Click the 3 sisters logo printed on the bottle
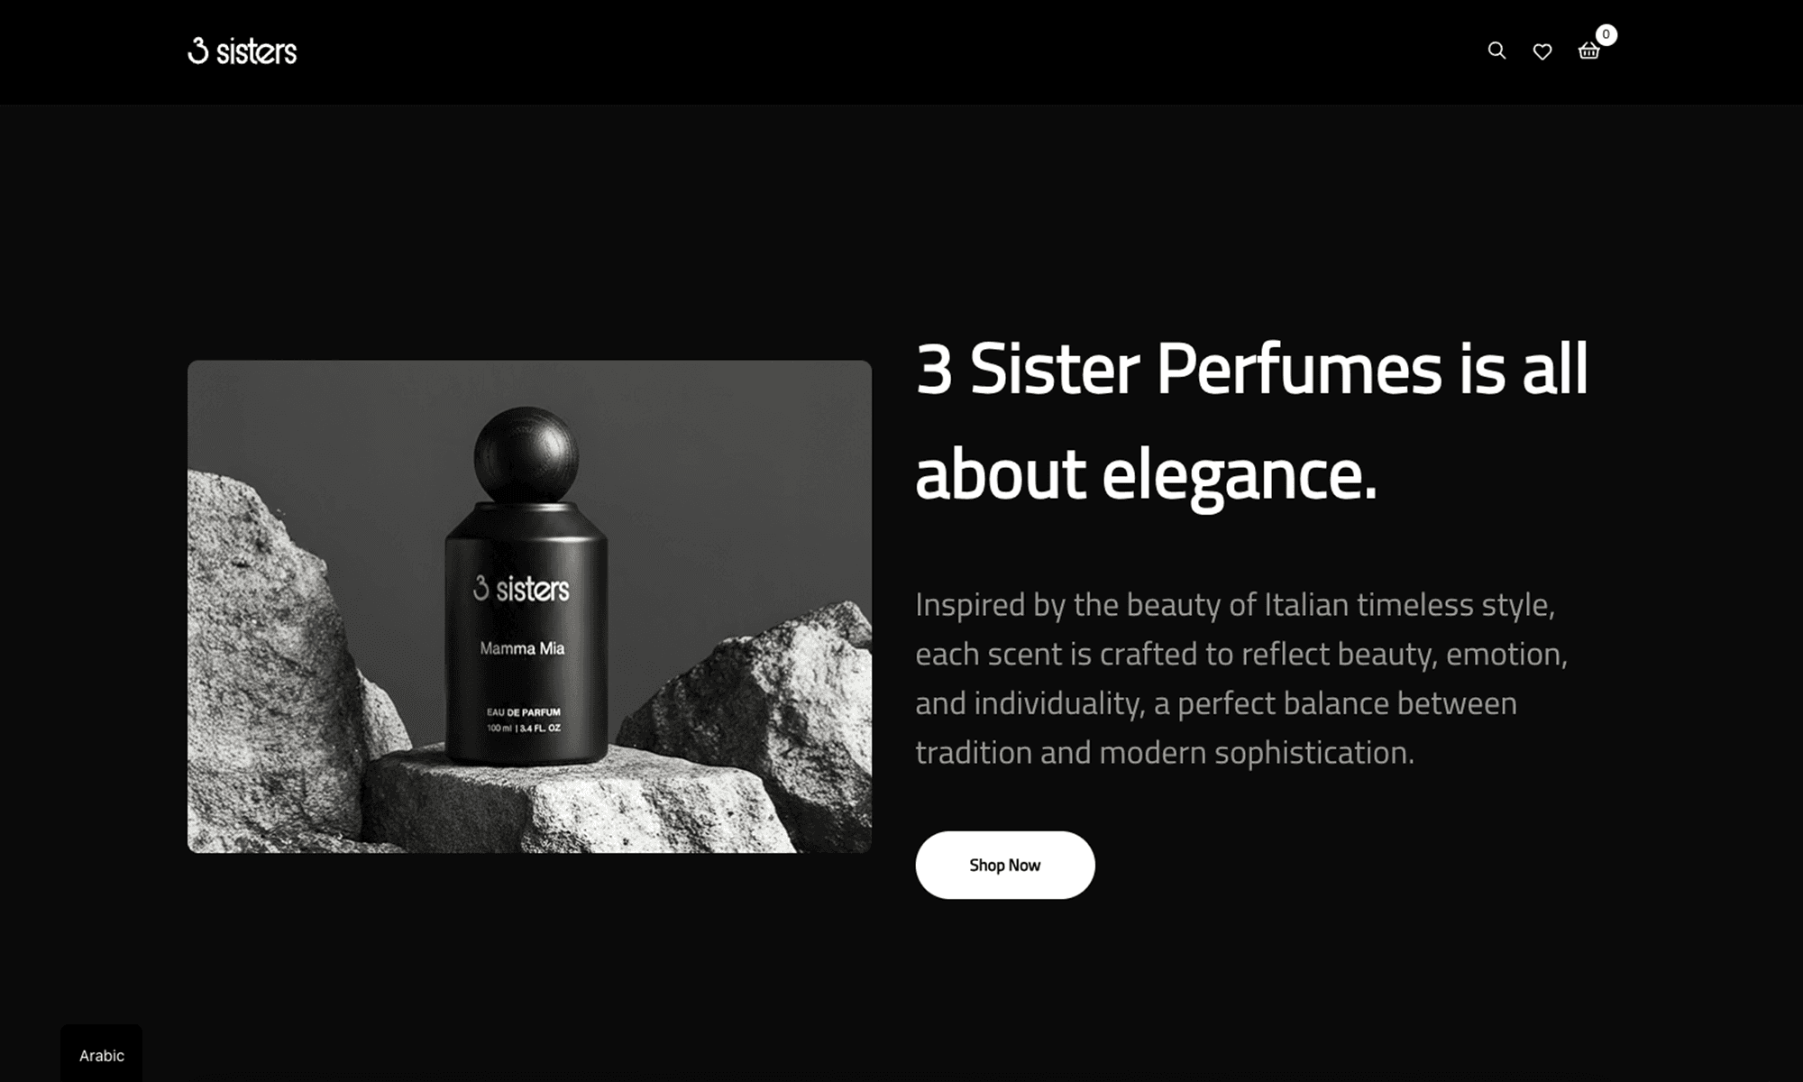This screenshot has width=1803, height=1082. click(521, 589)
